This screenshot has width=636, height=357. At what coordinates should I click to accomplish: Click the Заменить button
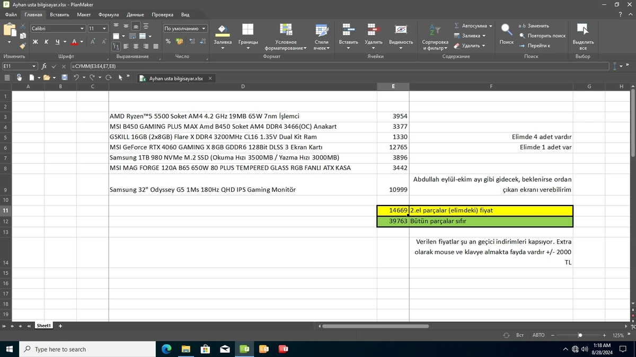[534, 25]
